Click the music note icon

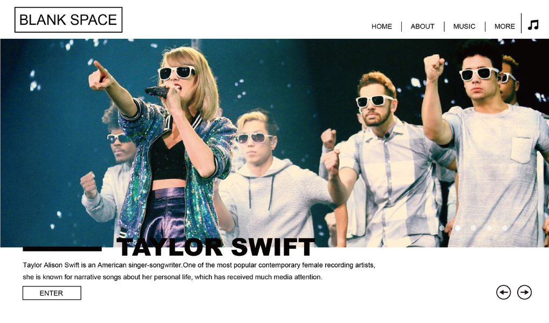tap(533, 25)
